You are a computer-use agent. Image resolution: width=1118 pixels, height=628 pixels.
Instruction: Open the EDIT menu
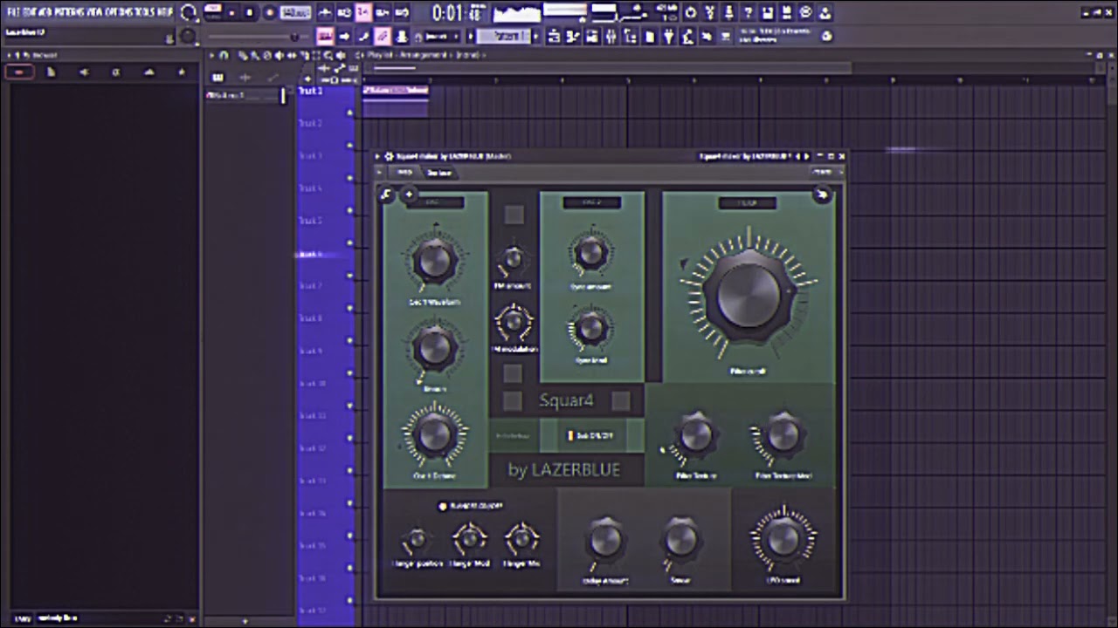(29, 13)
